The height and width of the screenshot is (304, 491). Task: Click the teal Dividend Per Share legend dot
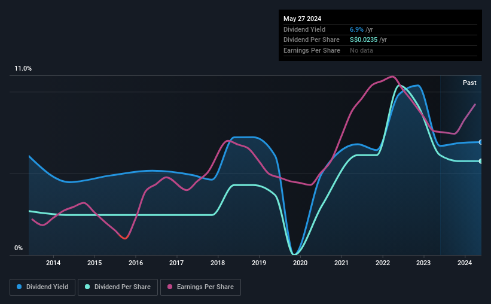pos(87,287)
